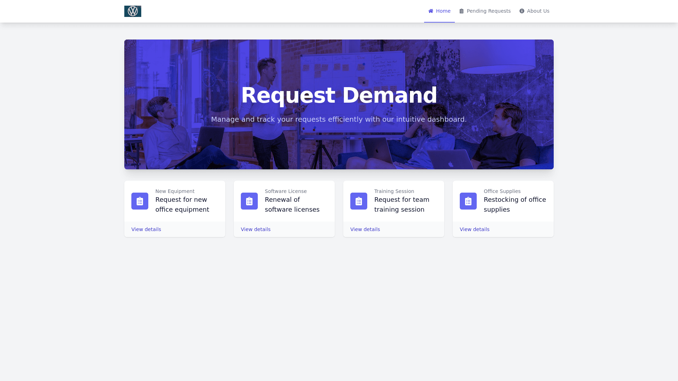This screenshot has height=381, width=678.
Task: View details of Training Session request
Action: [x=365, y=229]
